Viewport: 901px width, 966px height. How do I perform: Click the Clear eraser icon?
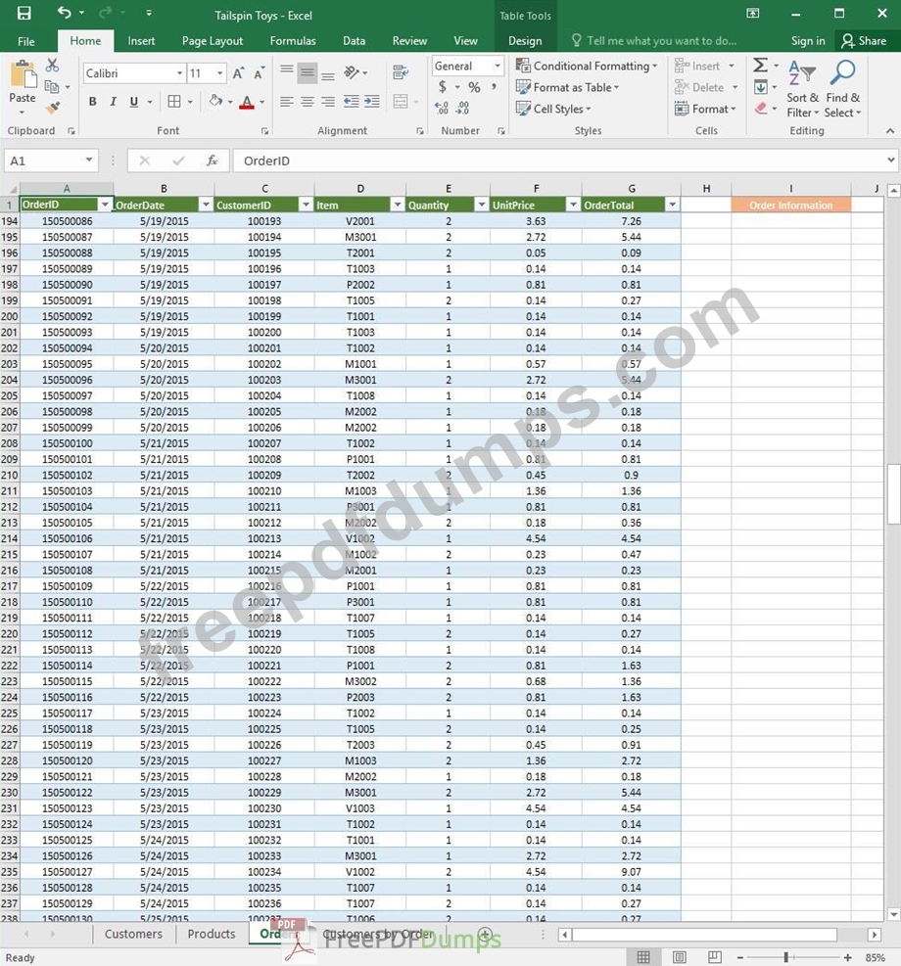761,109
